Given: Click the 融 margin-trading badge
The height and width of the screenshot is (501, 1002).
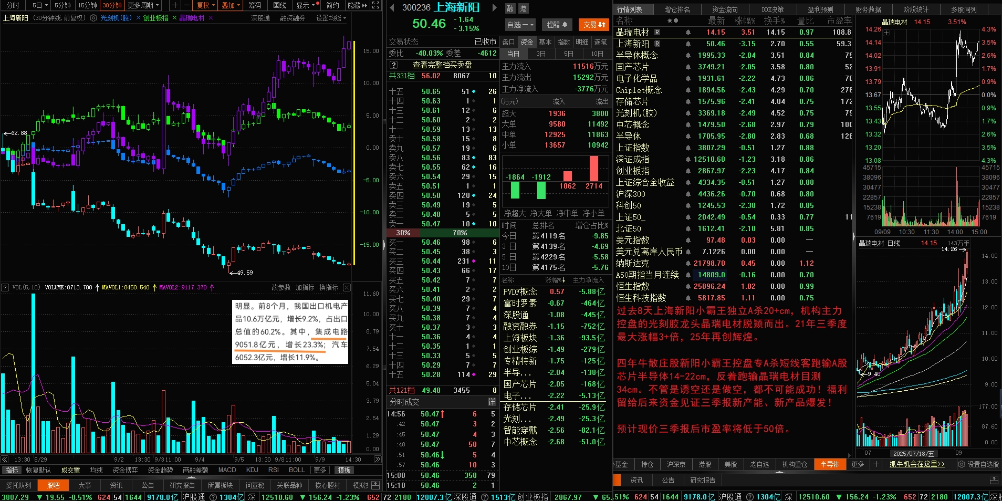Looking at the screenshot, I should (510, 8).
